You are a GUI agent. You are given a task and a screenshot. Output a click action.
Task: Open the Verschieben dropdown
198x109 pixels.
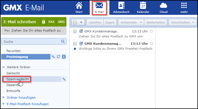[x=183, y=22]
